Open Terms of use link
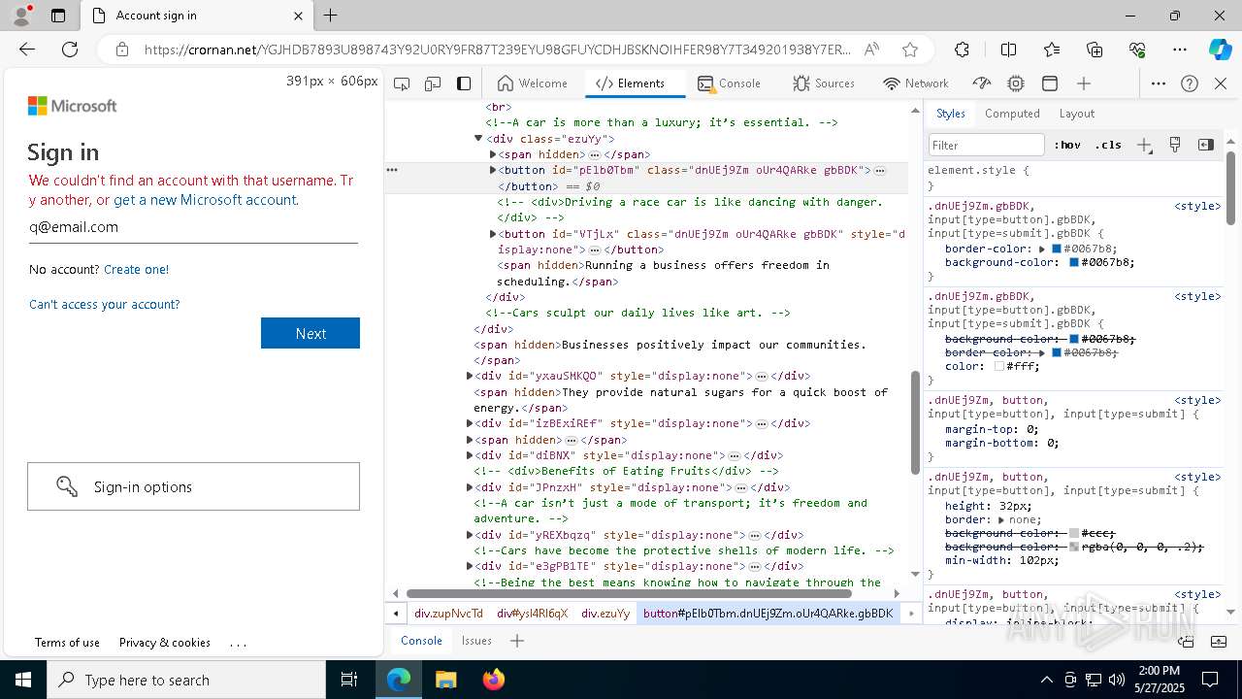The height and width of the screenshot is (699, 1242). coord(67,643)
